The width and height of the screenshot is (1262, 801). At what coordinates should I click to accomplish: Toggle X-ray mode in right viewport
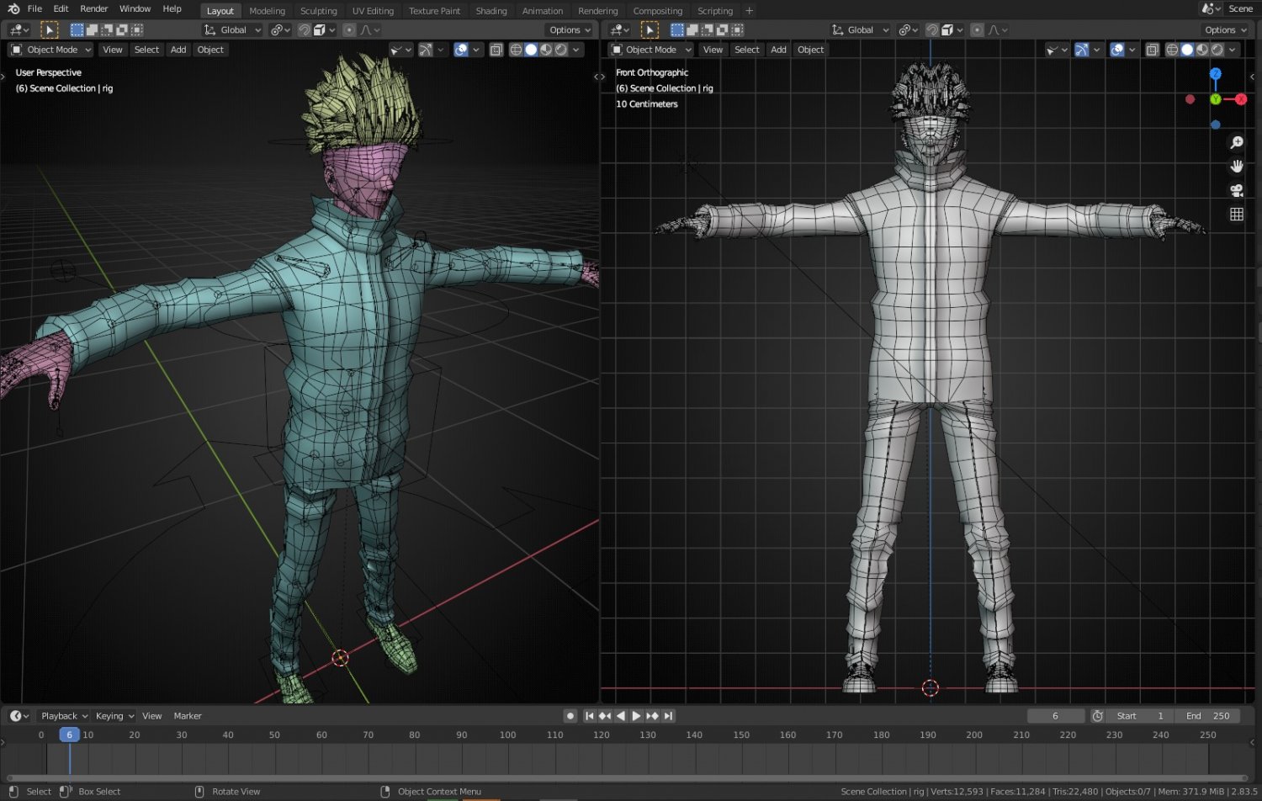[1153, 50]
